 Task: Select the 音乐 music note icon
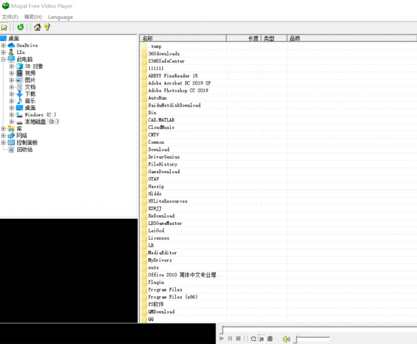tap(20, 101)
